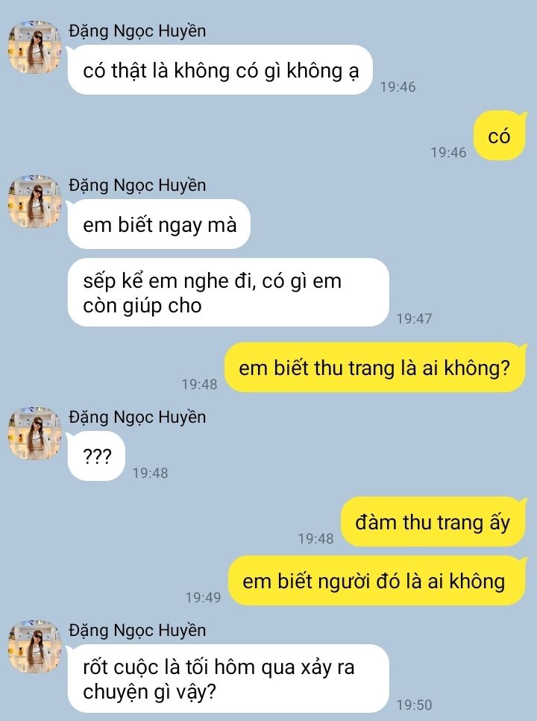
Task: Tap the 19:47 timestamp beside 'còn giúp cho'
Action: click(x=414, y=318)
